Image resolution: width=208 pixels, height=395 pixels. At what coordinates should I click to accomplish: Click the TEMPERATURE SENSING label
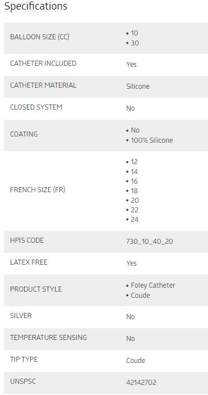[49, 338]
